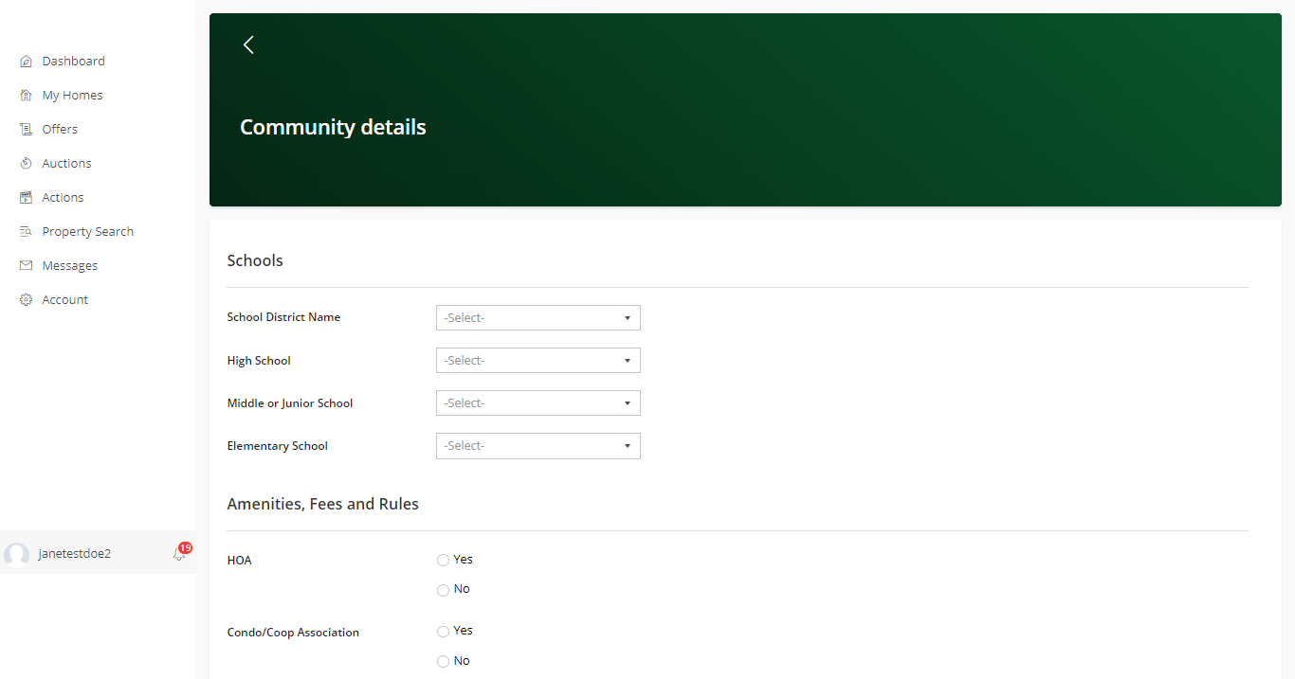This screenshot has height=679, width=1295.
Task: Select Yes for HOA
Action: click(443, 561)
